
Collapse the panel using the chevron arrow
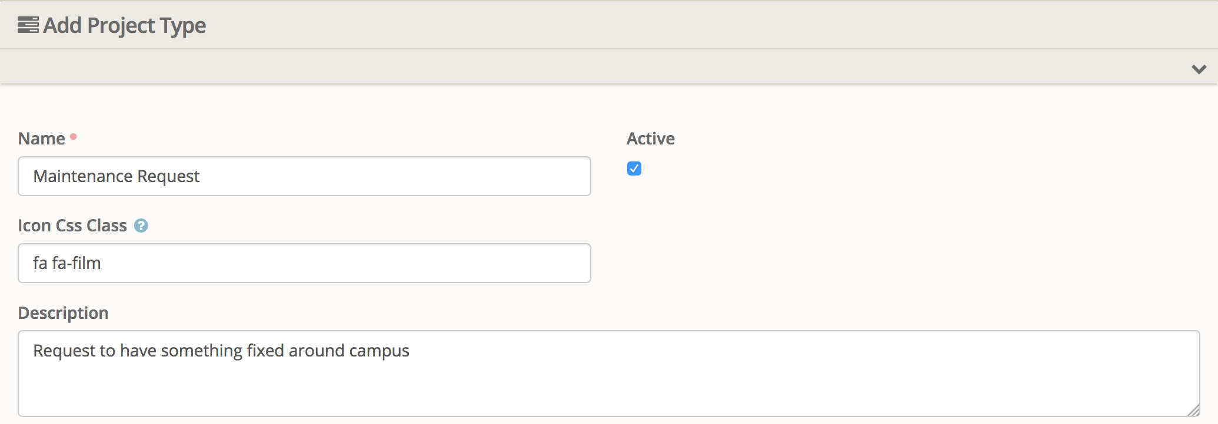coord(1199,69)
